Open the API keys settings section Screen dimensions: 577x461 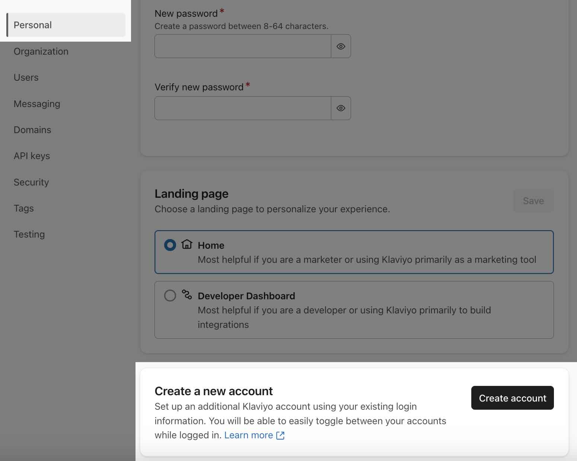32,156
